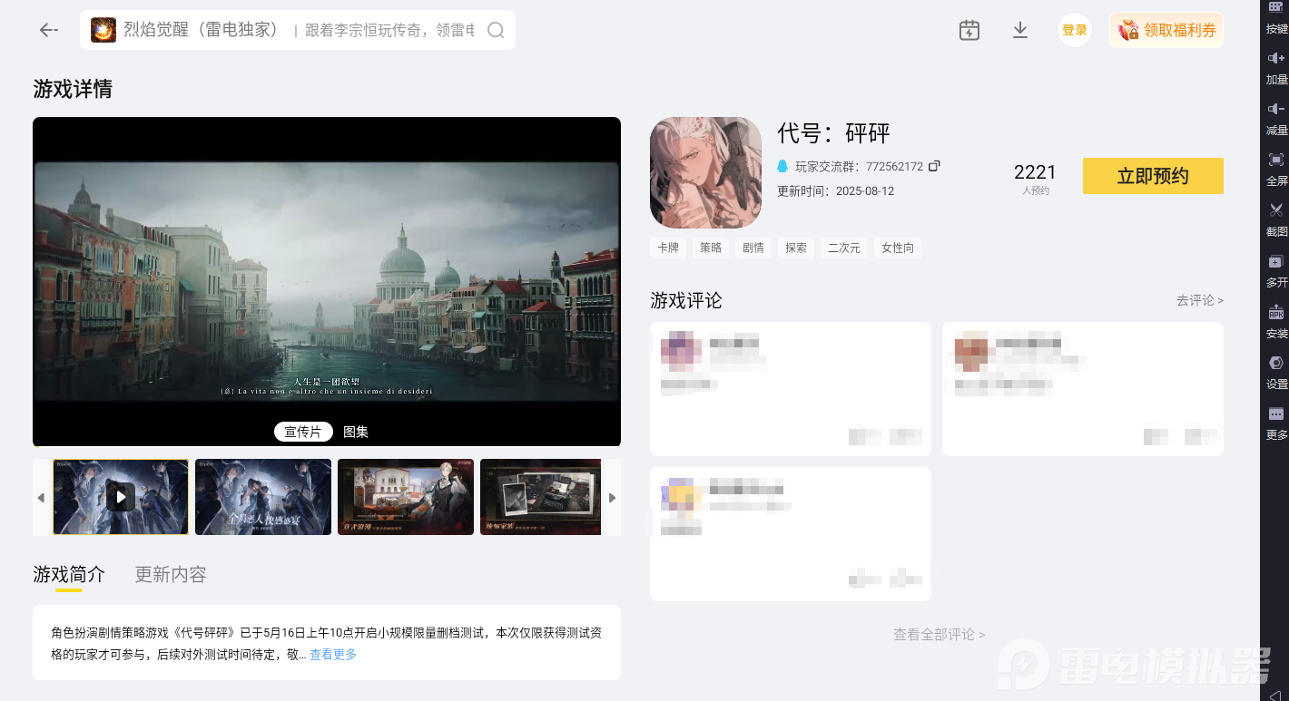Copy the player group number 772562172
The height and width of the screenshot is (701, 1289).
[936, 166]
